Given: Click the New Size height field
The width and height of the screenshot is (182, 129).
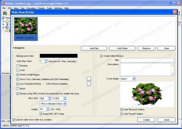Looking at the screenshot, I should tap(59, 99).
